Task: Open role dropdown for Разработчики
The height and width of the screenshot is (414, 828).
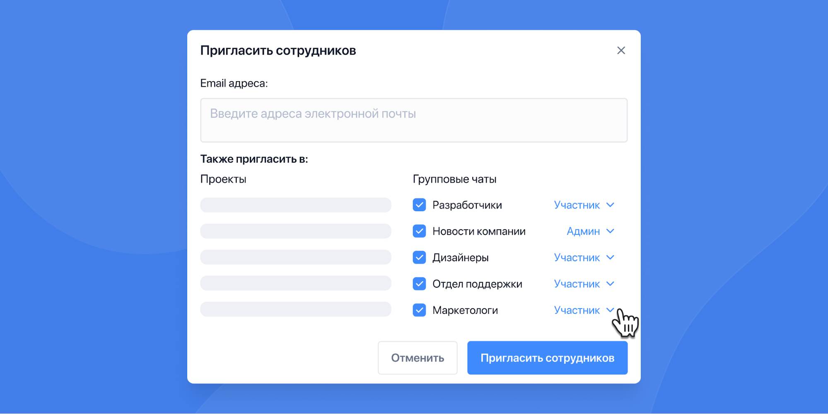Action: tap(584, 205)
